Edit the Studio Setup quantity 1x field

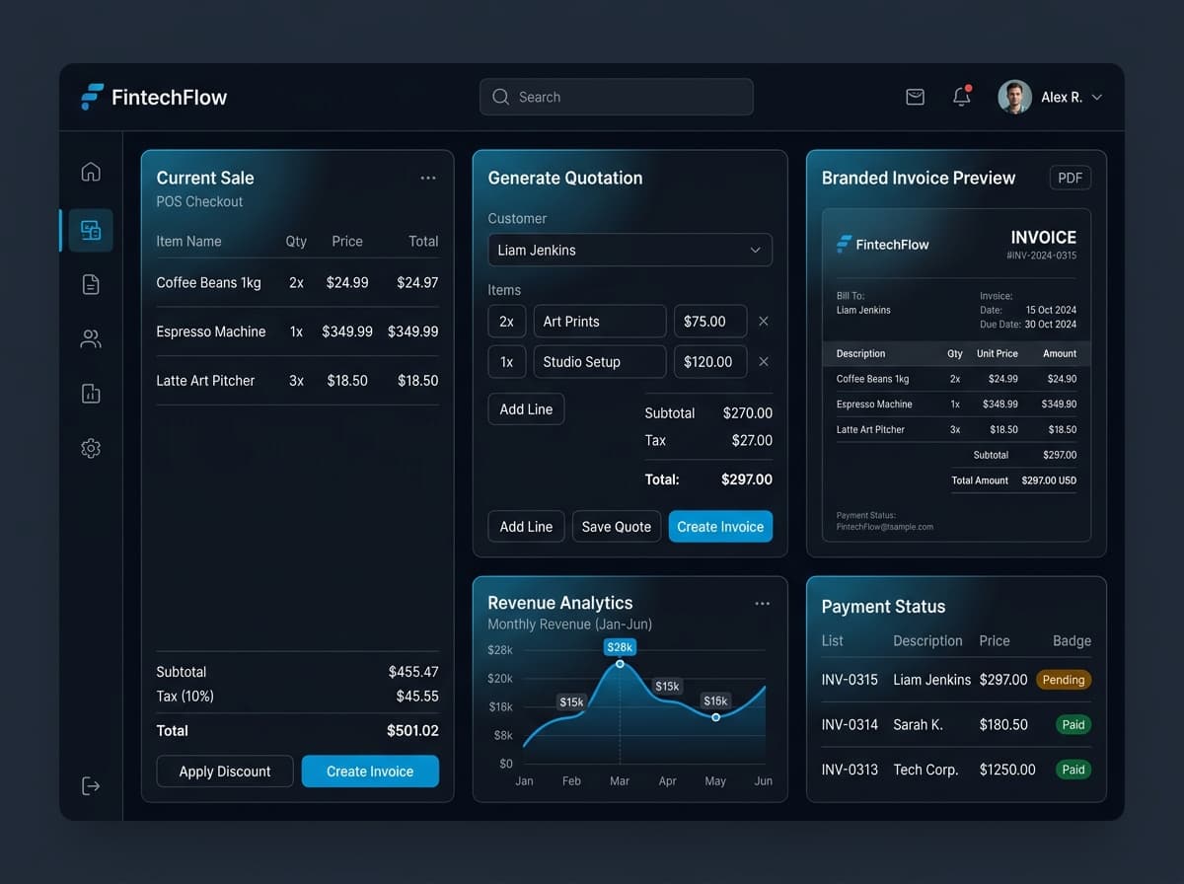click(x=506, y=362)
